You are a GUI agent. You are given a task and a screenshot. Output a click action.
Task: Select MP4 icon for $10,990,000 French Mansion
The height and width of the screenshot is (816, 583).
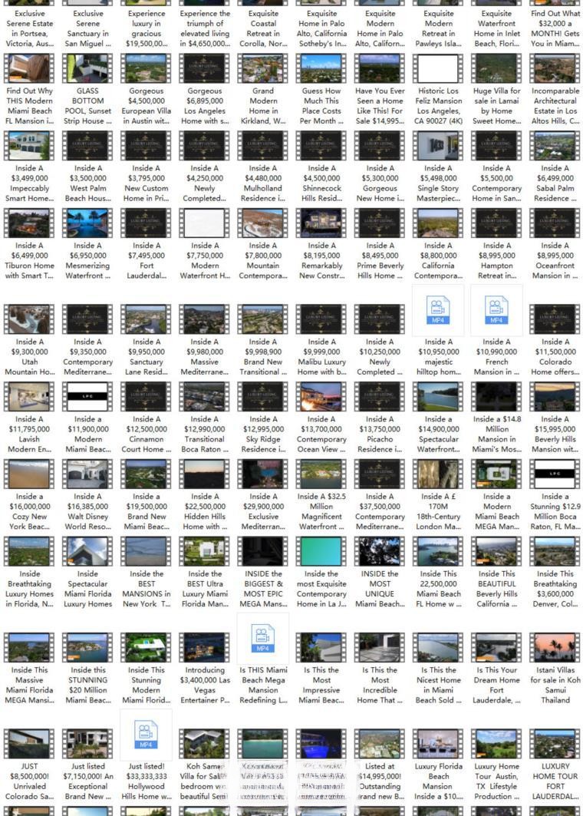496,310
